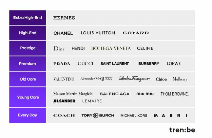Click the Balenciaga logo
The image size is (212, 138).
[115, 94]
